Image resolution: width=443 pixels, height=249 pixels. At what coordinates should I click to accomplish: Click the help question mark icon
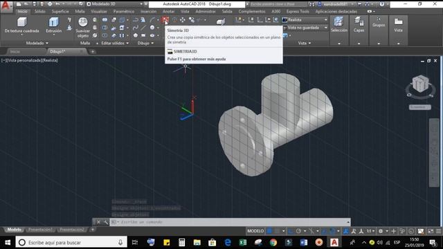click(381, 4)
